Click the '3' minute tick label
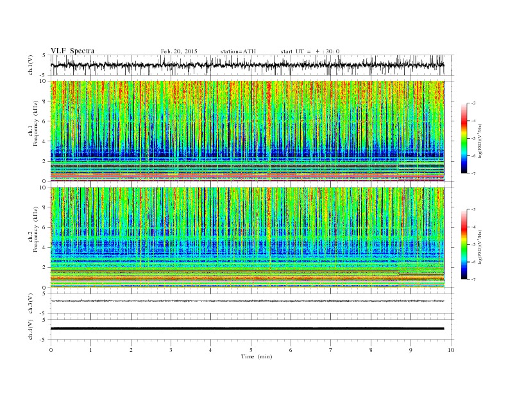The height and width of the screenshot is (393, 508). coord(171,350)
